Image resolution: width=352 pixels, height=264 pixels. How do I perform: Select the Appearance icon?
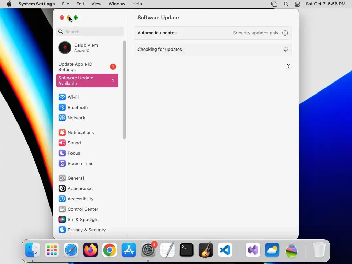pos(62,189)
